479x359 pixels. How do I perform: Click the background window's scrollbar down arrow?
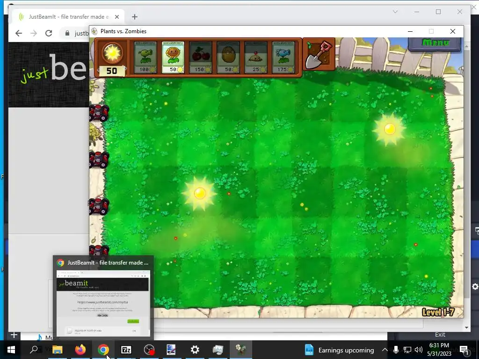[x=466, y=328]
